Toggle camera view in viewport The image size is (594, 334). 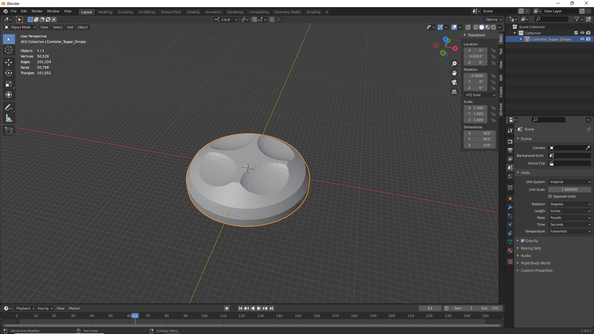coord(454,82)
